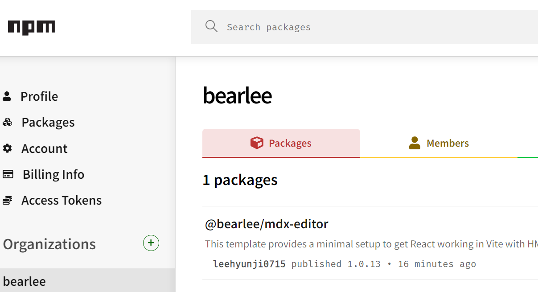
Task: Click the Members tab person icon
Action: (415, 143)
